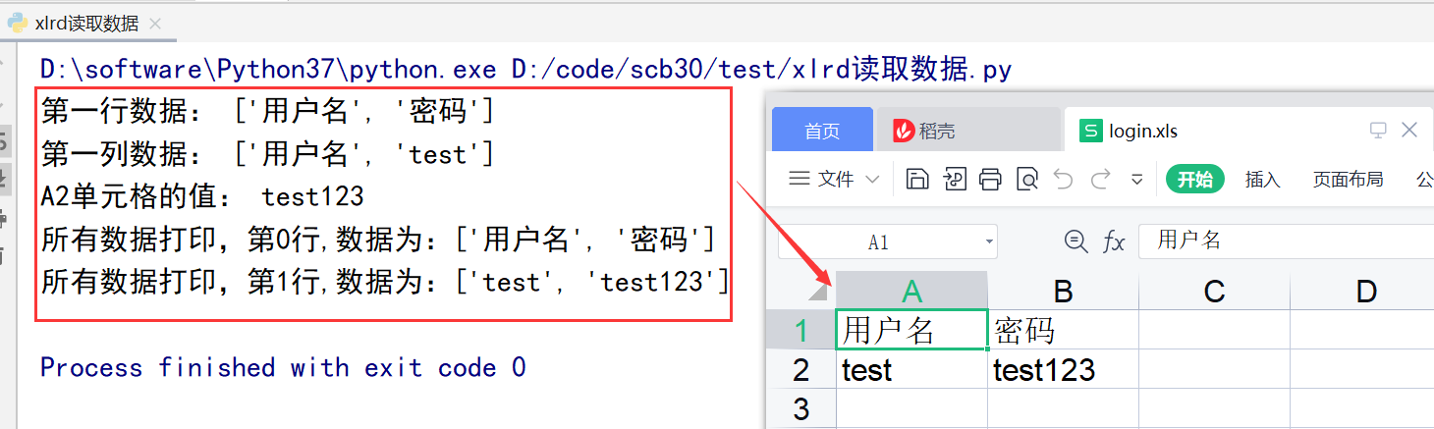
Task: Click the Undo arrow in WPS toolbar
Action: 1063,179
